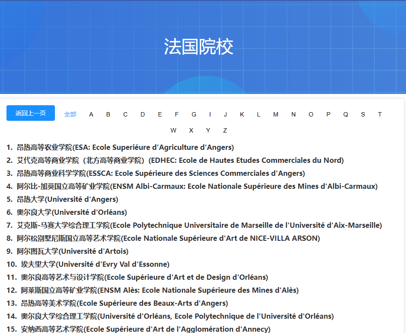Filter schools by letter B

(108, 114)
